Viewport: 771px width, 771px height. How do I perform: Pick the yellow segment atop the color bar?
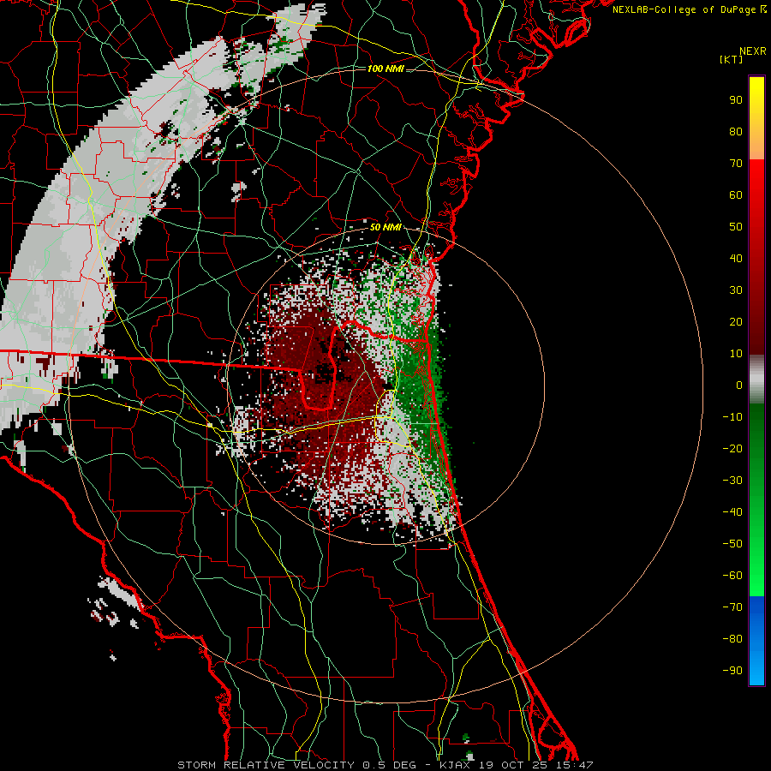[x=756, y=118]
